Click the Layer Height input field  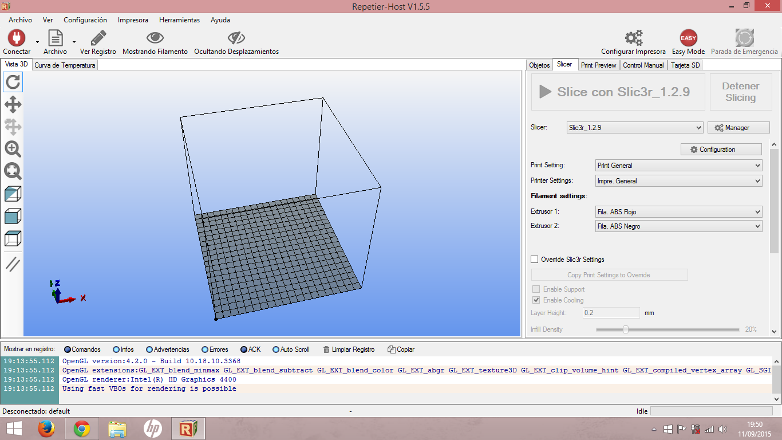click(611, 313)
